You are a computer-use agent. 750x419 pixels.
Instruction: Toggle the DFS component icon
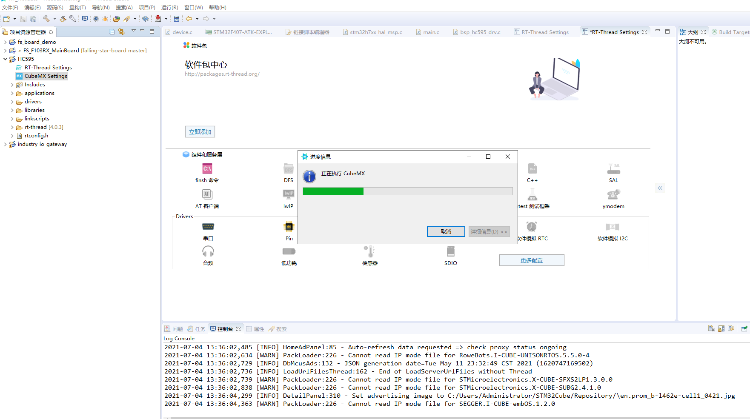tap(289, 169)
